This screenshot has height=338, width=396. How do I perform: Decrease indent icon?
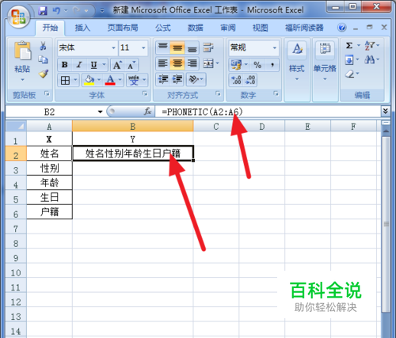(x=163, y=79)
